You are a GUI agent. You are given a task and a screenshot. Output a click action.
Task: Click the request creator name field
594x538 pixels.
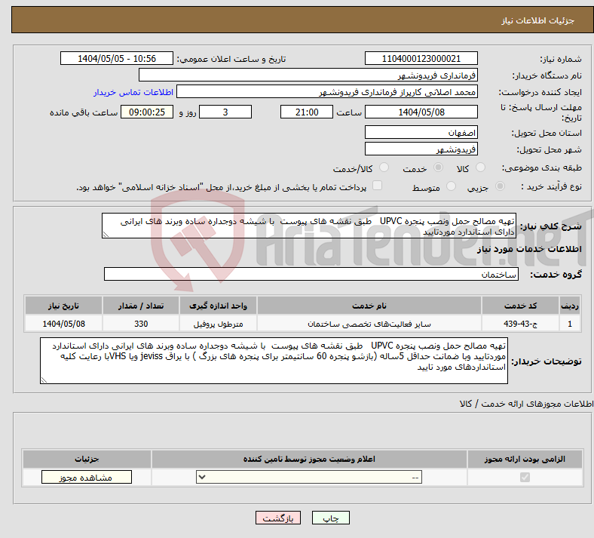tap(327, 92)
